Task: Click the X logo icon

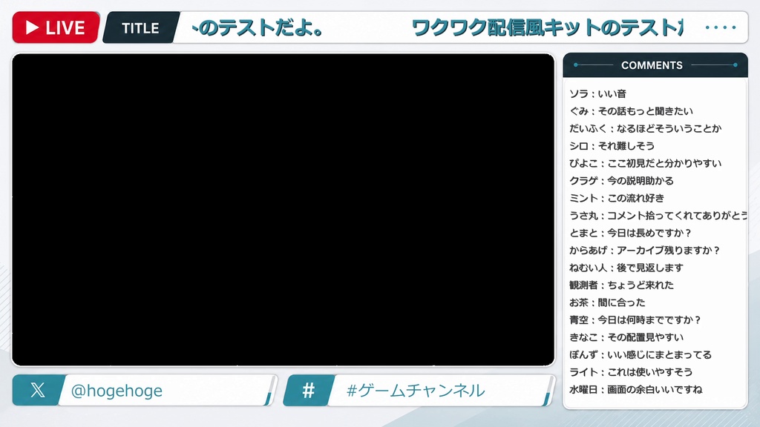Action: tap(38, 390)
